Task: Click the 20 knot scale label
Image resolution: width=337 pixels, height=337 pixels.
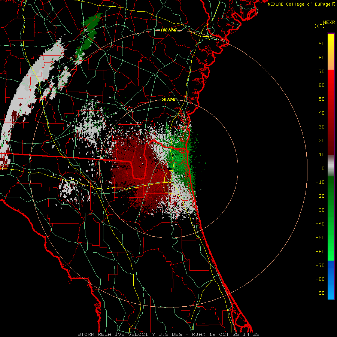Action: [x=322, y=140]
